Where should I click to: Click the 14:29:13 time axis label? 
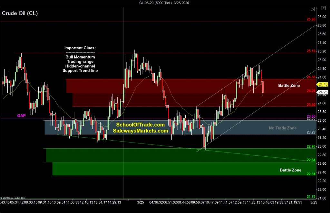(114, 202)
